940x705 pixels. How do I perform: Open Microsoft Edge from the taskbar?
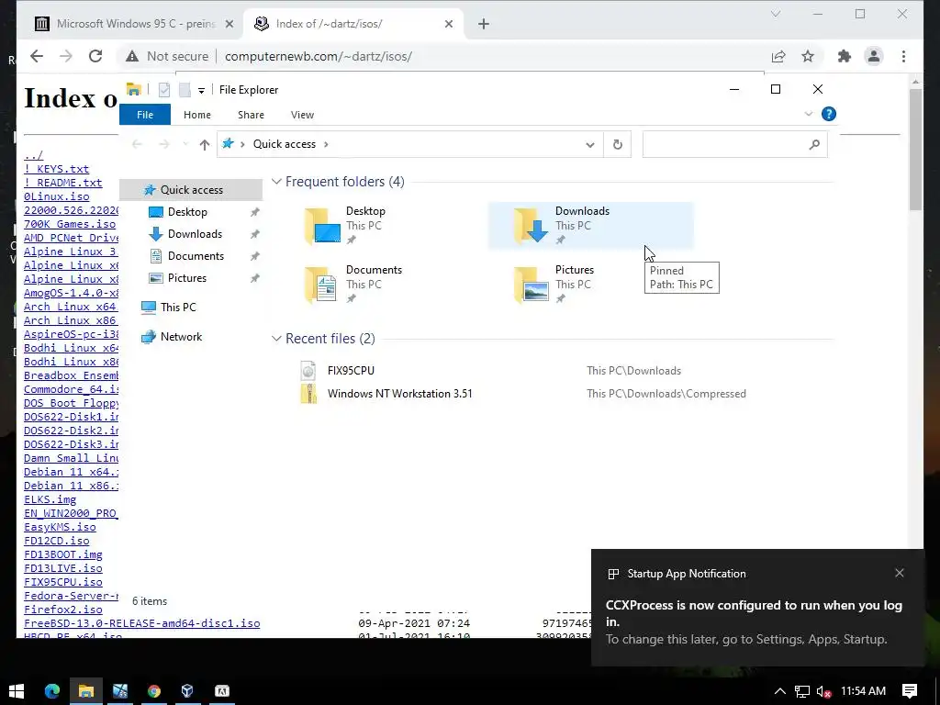click(x=52, y=691)
